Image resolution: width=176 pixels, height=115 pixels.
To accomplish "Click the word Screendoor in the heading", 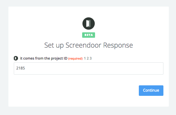I will pos(83,45).
